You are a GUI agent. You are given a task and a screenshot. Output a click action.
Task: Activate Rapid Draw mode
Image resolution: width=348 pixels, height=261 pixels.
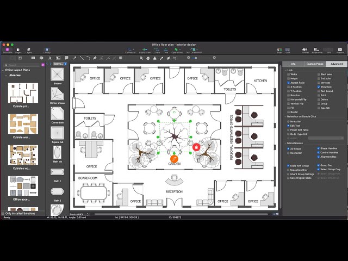click(145, 51)
